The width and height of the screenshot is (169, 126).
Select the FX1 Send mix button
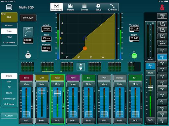click(x=162, y=24)
